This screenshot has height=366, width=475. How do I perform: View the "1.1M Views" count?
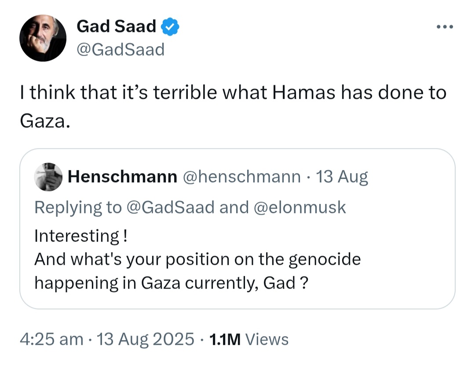coord(249,339)
